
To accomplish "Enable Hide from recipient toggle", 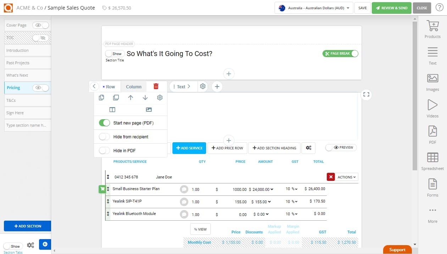I will pyautogui.click(x=104, y=137).
